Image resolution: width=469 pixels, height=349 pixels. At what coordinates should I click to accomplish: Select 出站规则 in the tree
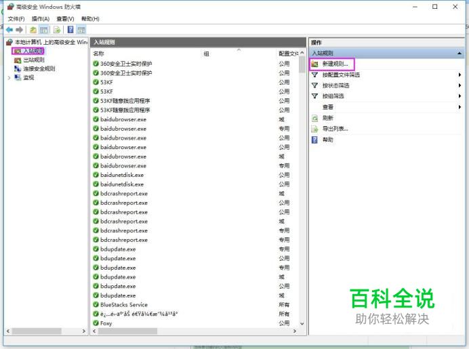click(34, 60)
